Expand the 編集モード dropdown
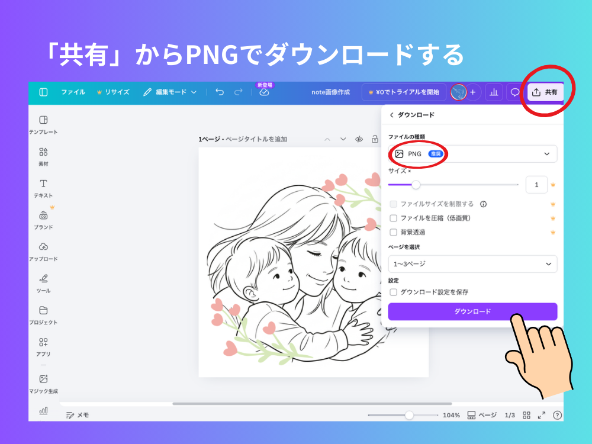 click(x=170, y=92)
